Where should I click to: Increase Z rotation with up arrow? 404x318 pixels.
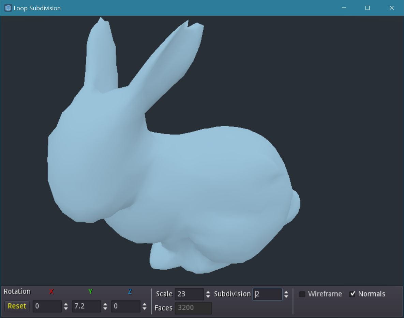point(145,304)
